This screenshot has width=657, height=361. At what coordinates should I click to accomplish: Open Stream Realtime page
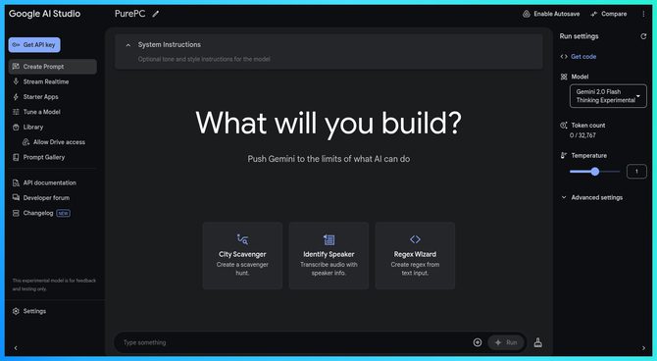(46, 81)
